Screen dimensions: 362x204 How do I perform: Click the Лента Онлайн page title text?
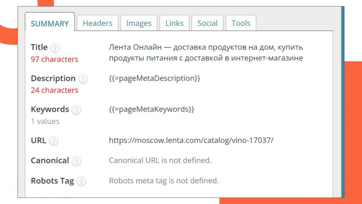(206, 52)
